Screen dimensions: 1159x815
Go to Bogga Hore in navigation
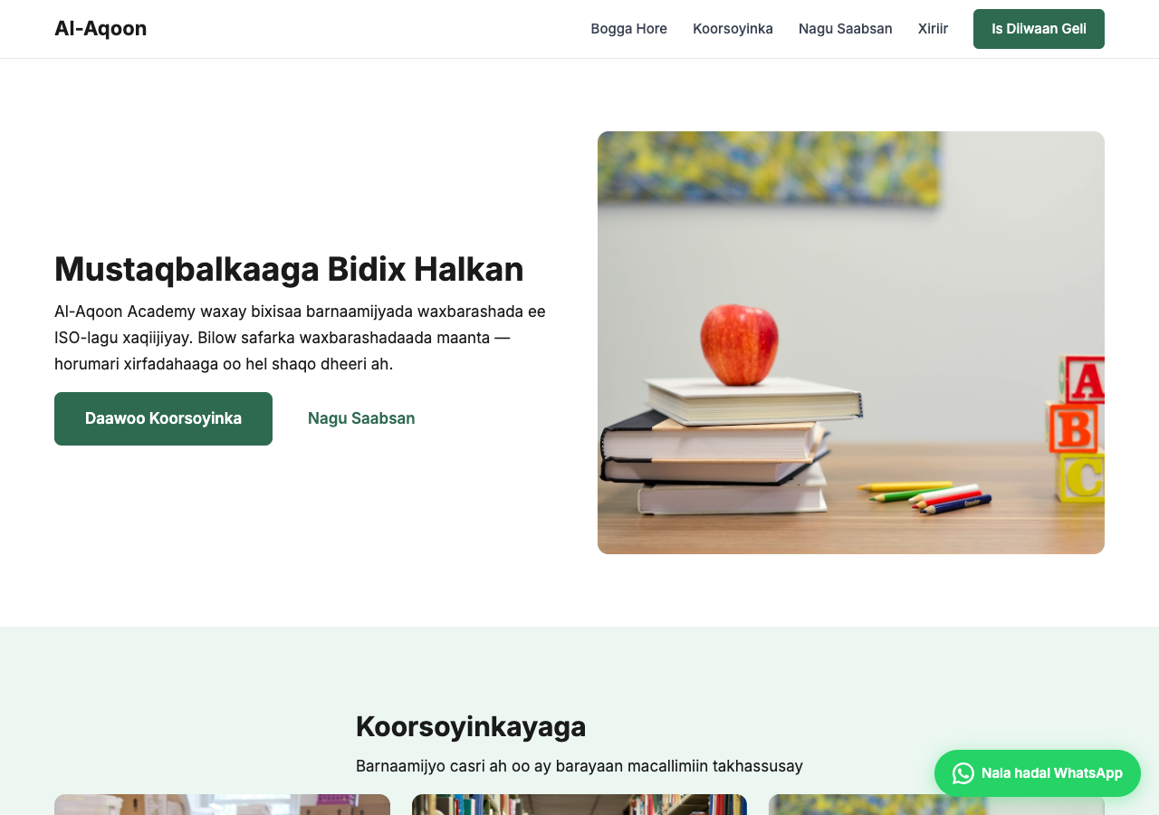[x=629, y=29]
